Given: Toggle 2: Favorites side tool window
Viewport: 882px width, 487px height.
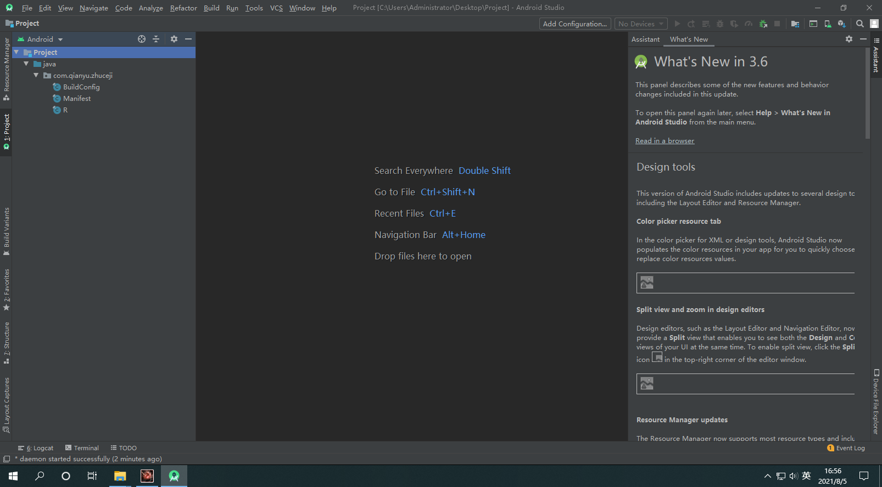Looking at the screenshot, I should [6, 290].
